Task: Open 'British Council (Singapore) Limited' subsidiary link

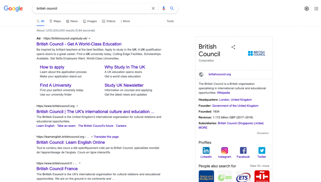Action: [240, 124]
